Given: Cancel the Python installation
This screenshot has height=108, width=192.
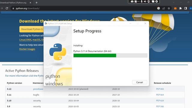Looking at the screenshot, I should [139, 82].
